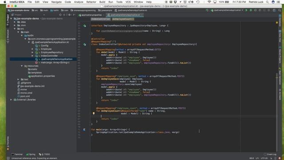Click Spring bean gutter icon beside EmployeeRepository interface
The width and height of the screenshot is (284, 160).
click(85, 26)
